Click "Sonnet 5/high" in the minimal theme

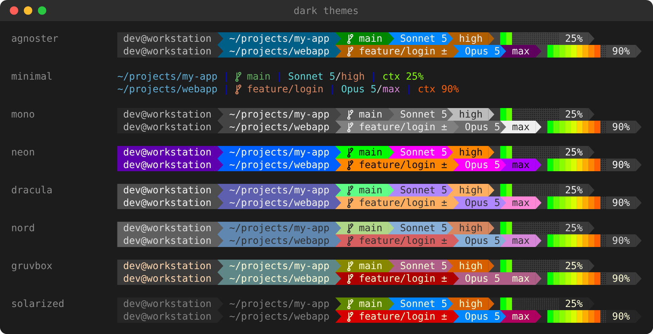coord(326,76)
